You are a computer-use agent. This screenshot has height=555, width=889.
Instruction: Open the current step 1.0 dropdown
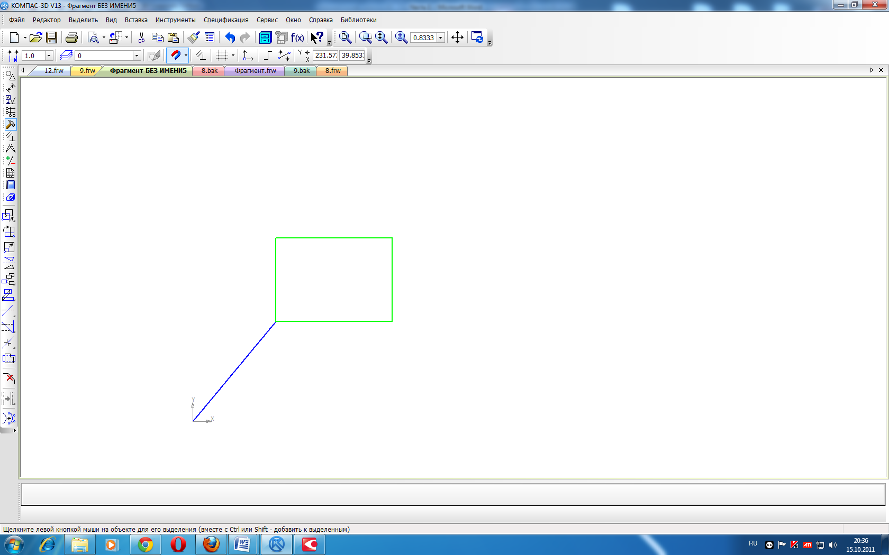[49, 55]
